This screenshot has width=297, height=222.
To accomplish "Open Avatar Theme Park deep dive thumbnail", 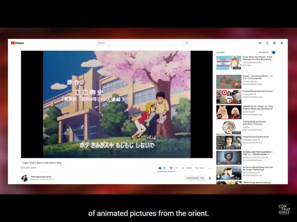I will [x=229, y=173].
